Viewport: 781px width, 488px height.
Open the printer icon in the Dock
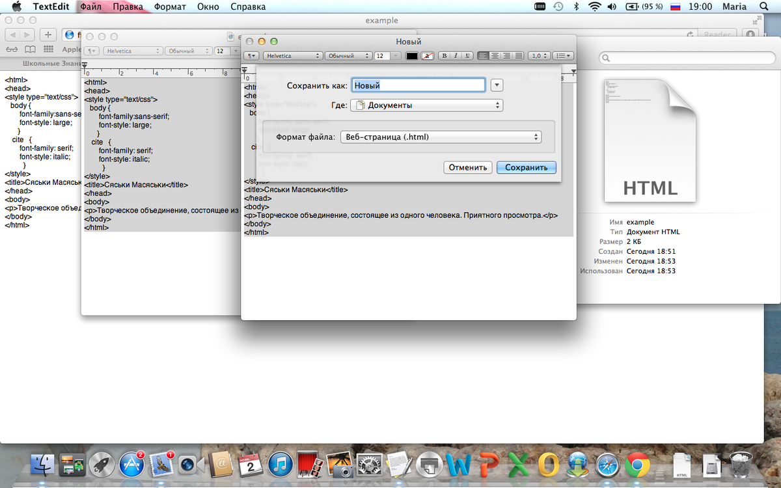(x=429, y=465)
